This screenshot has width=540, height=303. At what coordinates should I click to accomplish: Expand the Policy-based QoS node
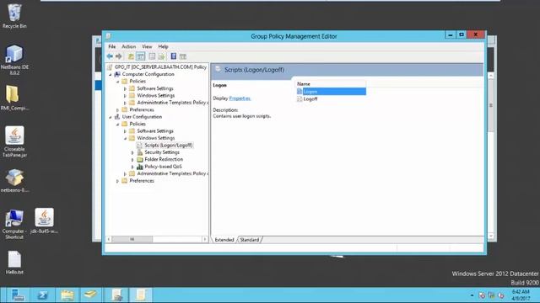coord(132,167)
